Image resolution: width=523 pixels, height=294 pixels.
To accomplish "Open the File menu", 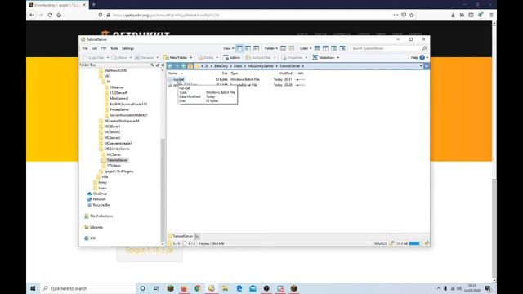I will pos(85,48).
